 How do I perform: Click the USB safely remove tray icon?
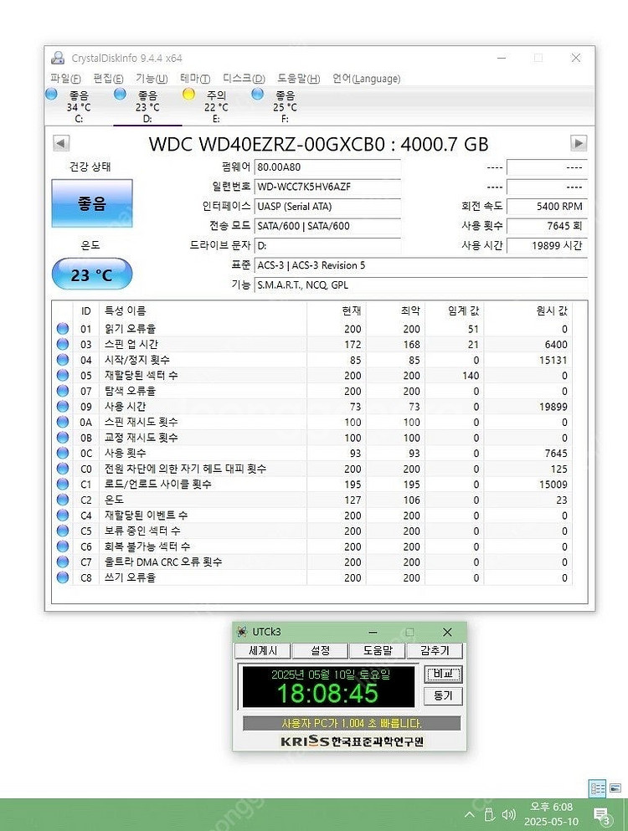(489, 814)
